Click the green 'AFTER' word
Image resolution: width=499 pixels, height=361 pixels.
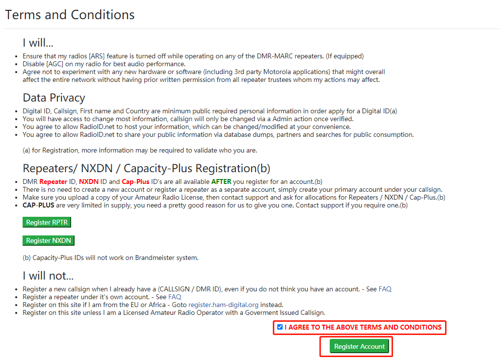224,182
